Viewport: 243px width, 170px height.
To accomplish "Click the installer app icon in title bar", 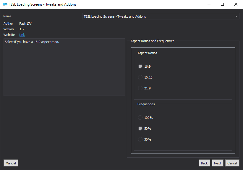I will click(x=5, y=4).
